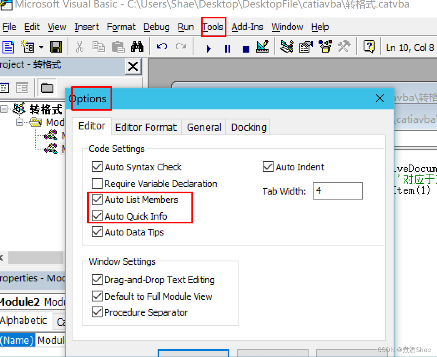Toggle Folders icon in Project pane
The width and height of the screenshot is (437, 357).
(47, 88)
